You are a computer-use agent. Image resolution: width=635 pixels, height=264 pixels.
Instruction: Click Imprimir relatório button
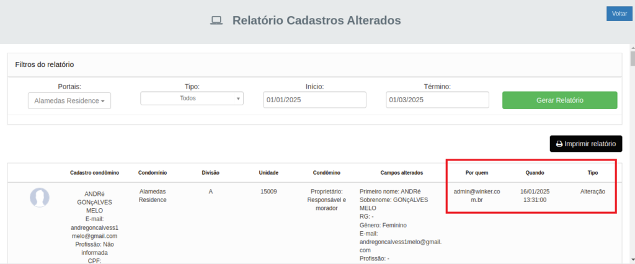(585, 144)
